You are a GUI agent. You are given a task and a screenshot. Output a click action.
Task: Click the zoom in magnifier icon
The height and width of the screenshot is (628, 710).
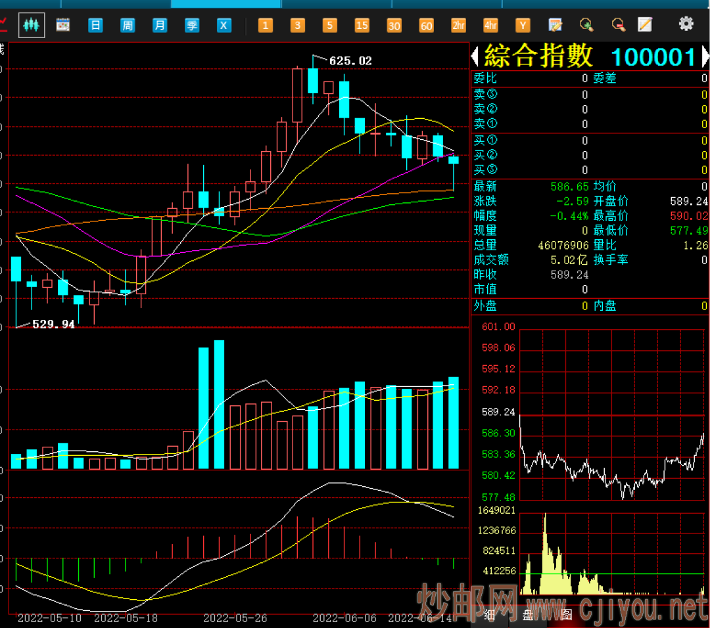(x=586, y=25)
